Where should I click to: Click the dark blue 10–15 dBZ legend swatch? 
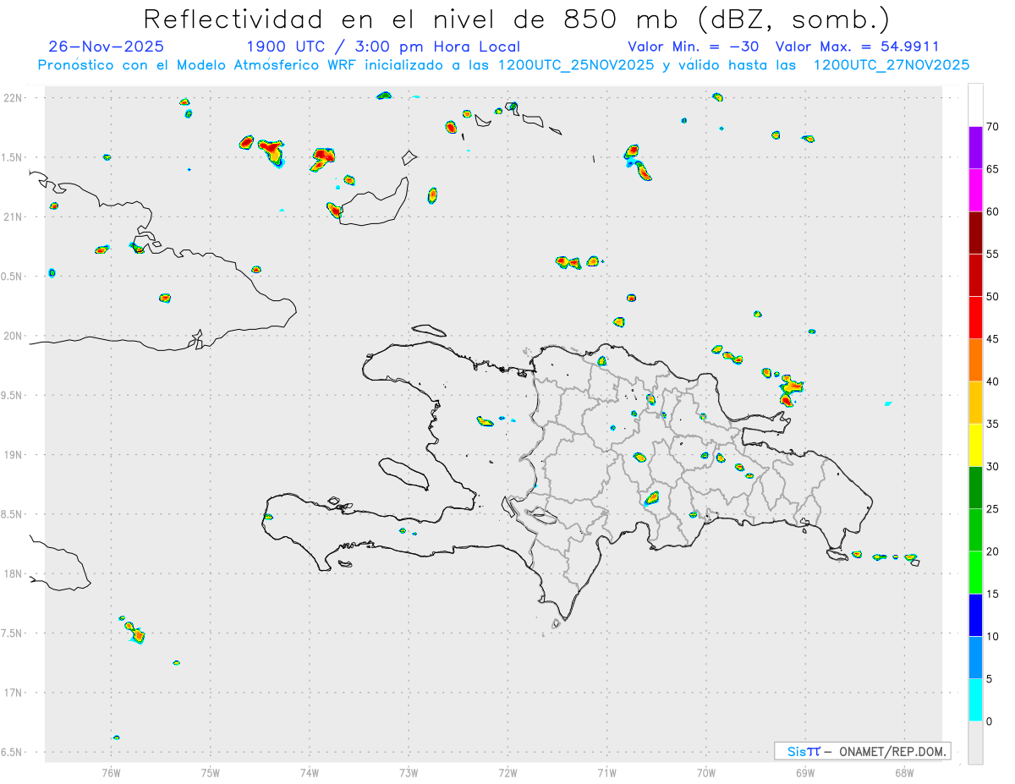point(975,615)
